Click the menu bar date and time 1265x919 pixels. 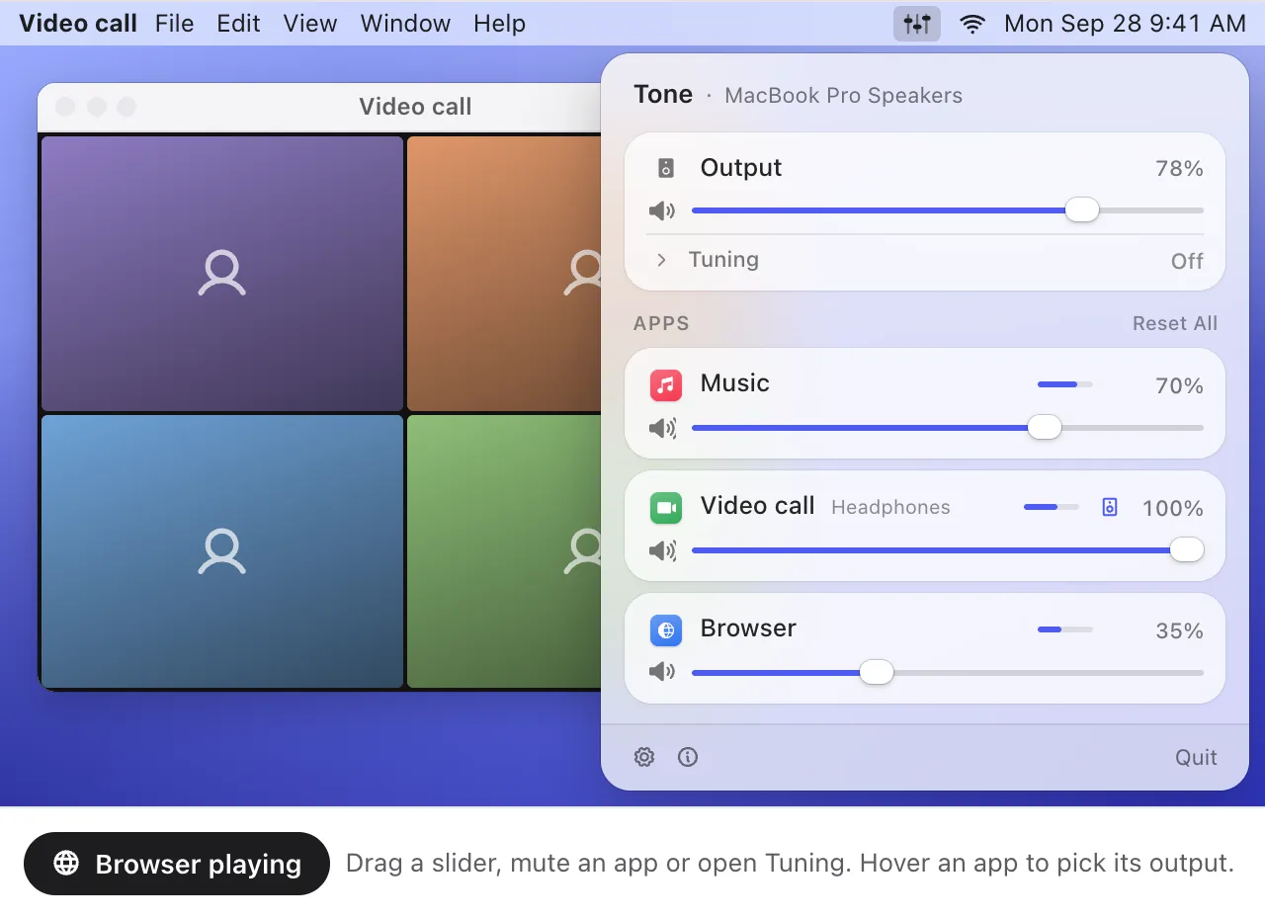point(1125,24)
